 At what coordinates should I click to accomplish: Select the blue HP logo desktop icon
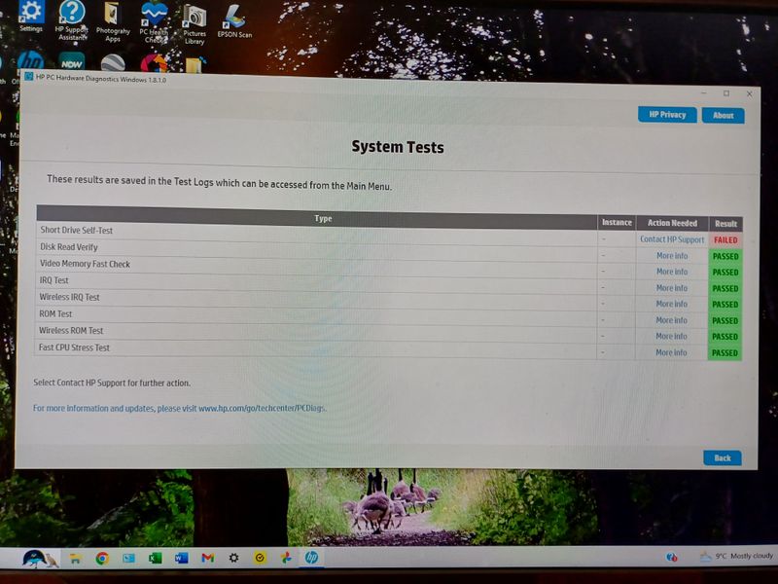click(30, 61)
